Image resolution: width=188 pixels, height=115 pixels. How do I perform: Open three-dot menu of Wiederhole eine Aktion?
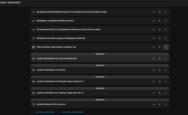click(166, 38)
